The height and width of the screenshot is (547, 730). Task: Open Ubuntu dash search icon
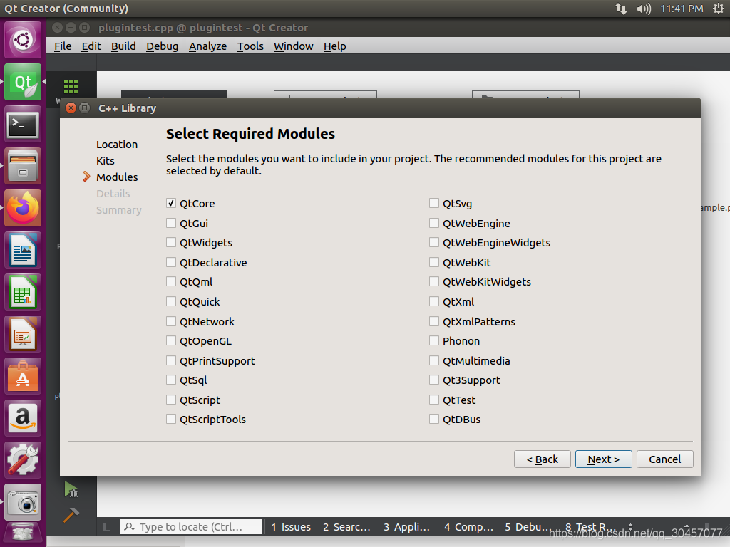(23, 40)
